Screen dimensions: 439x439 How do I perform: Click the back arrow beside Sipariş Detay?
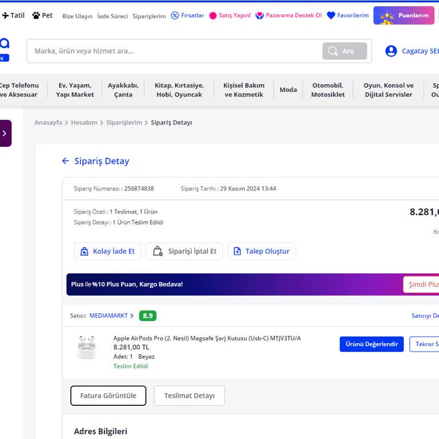[x=65, y=161]
